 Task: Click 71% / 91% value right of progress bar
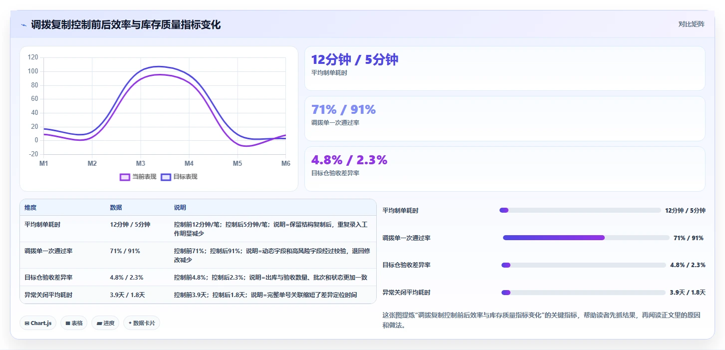pos(689,238)
